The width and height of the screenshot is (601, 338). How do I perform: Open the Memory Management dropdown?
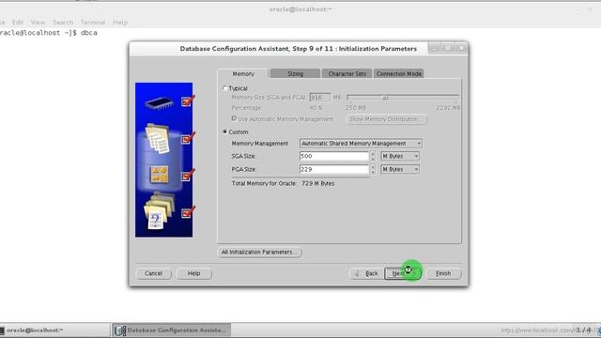(361, 144)
